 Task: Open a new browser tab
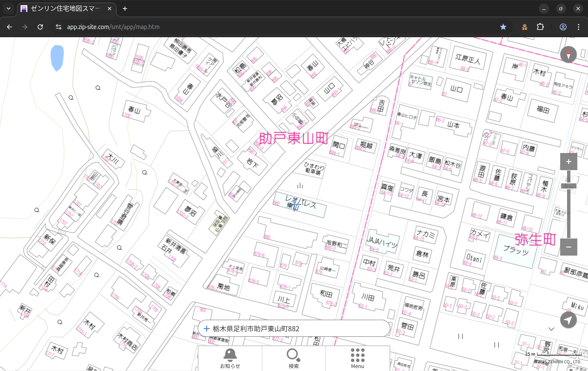[x=125, y=9]
